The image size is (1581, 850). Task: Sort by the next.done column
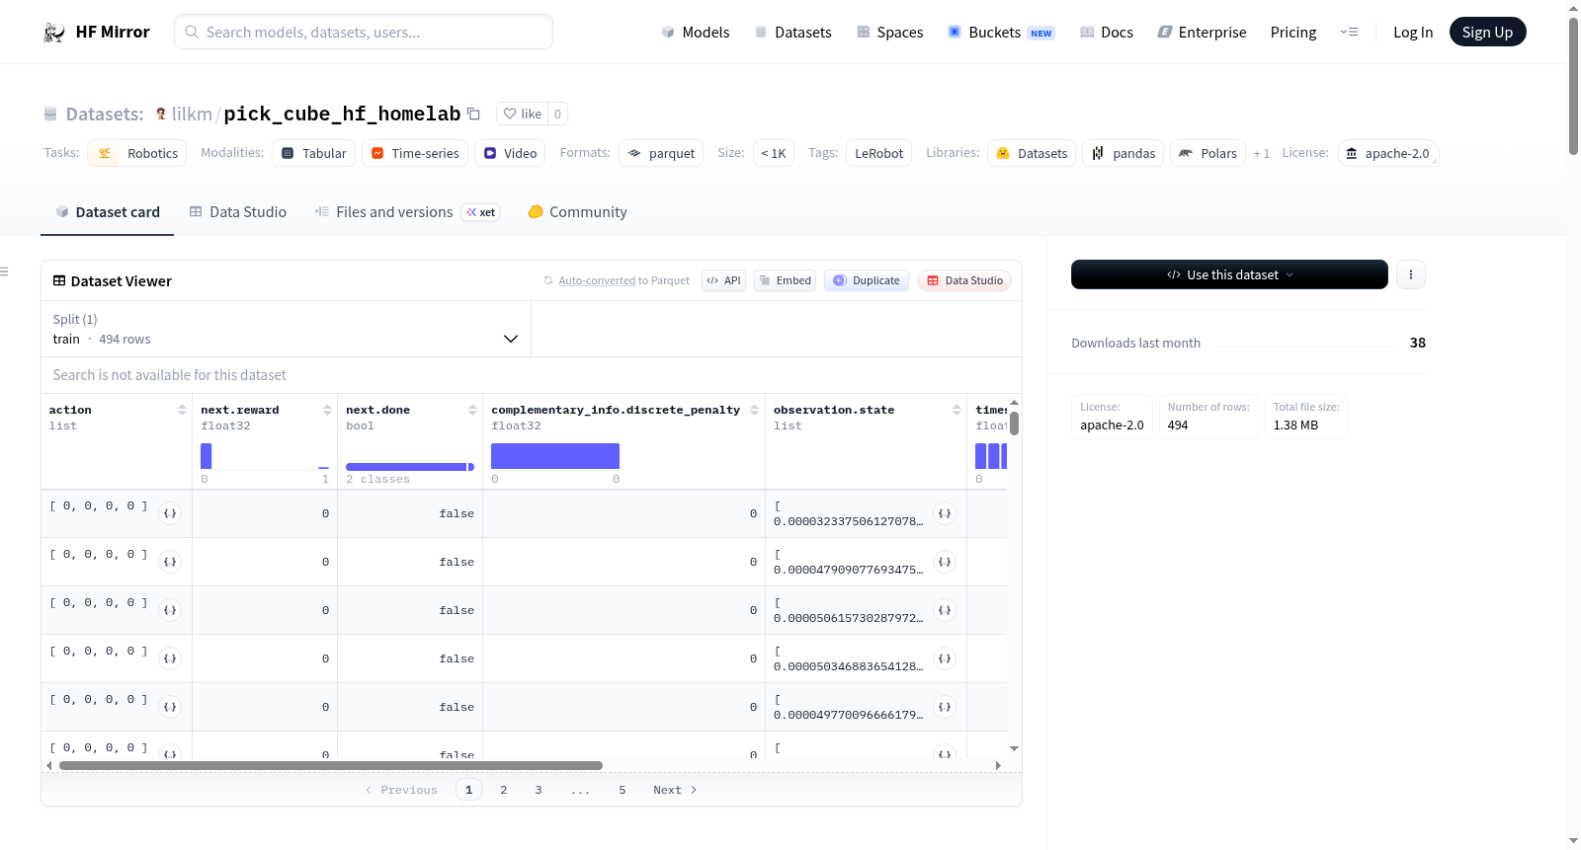pyautogui.click(x=472, y=410)
